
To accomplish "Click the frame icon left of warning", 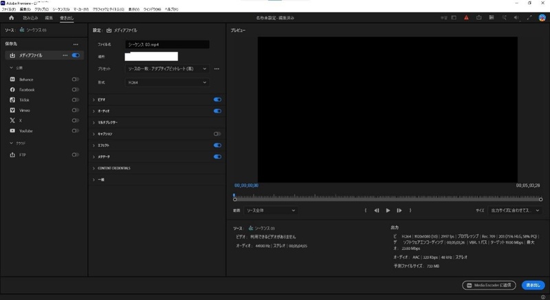I will coord(454,17).
